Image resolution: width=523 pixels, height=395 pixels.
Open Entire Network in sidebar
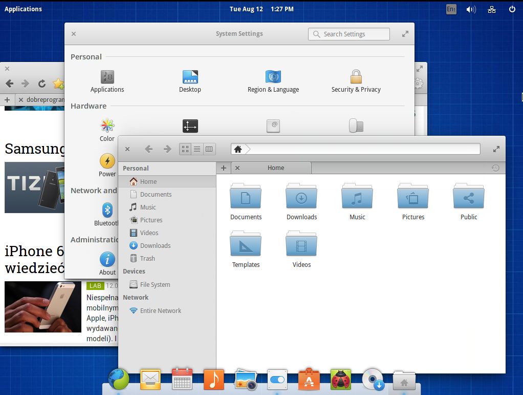tap(160, 311)
